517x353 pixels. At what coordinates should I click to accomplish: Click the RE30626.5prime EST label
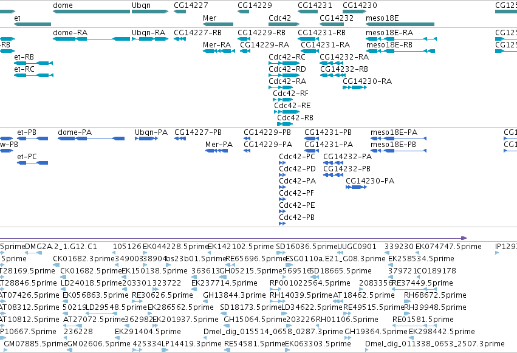[x=162, y=295]
